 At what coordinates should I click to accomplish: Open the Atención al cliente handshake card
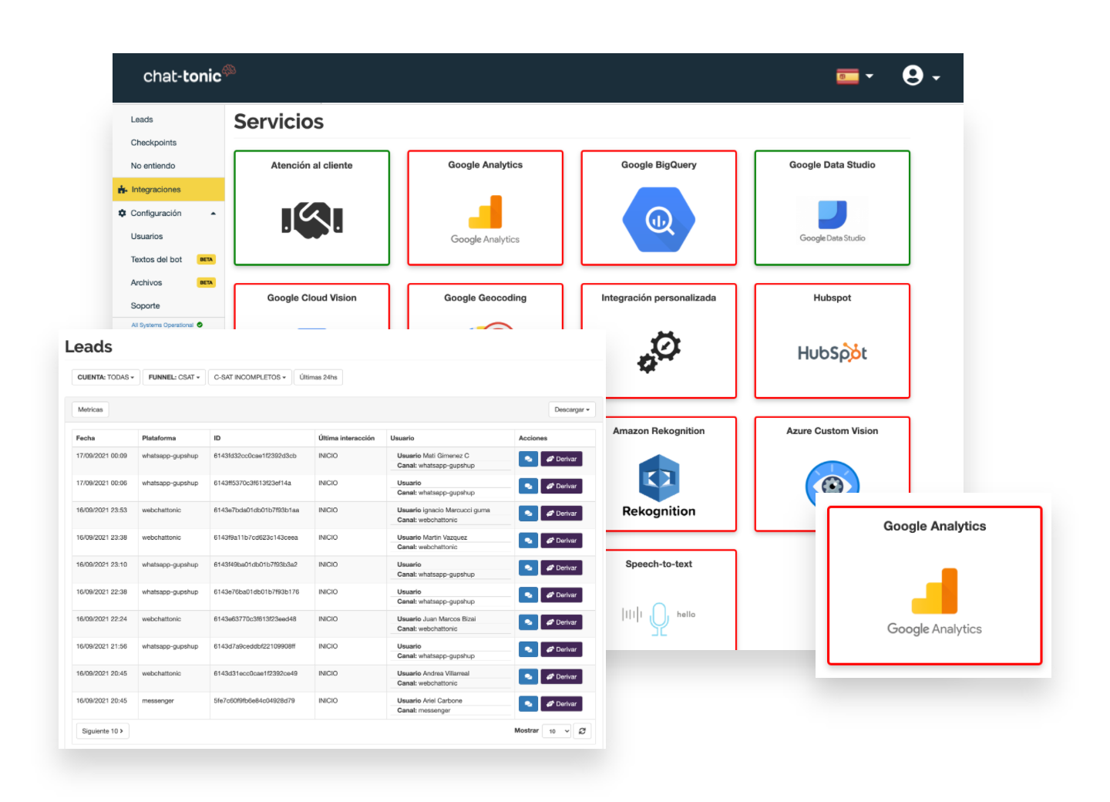[x=312, y=207]
